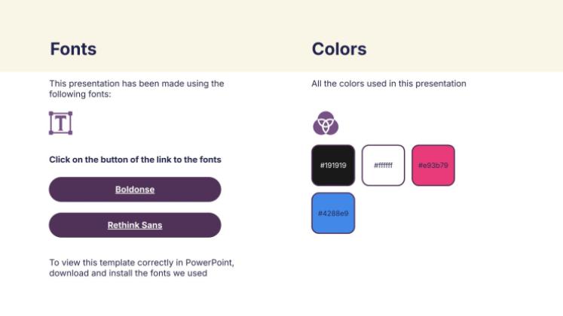Click the underlined Rethink Sans label text
The image size is (563, 316).
(x=135, y=225)
